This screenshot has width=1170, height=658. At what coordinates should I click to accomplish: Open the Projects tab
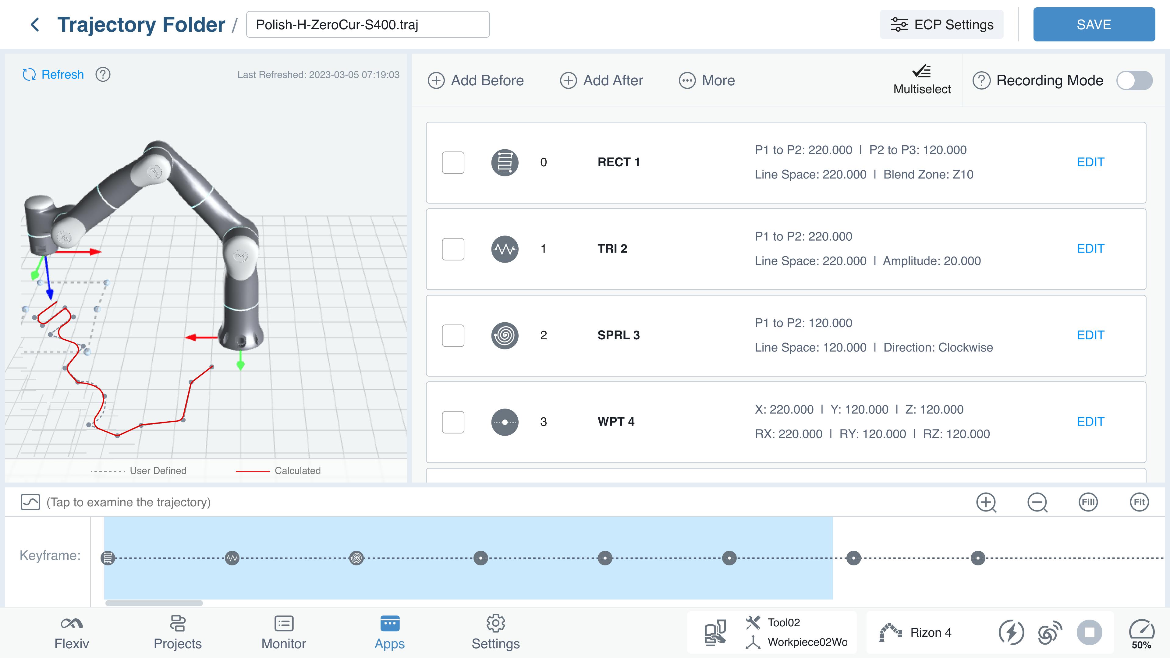pos(177,633)
